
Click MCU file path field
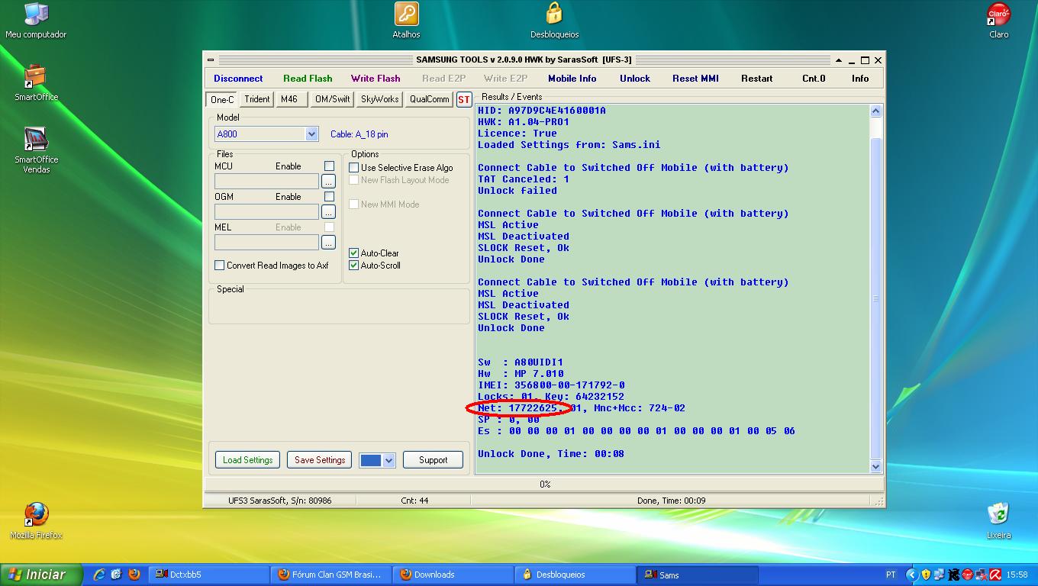point(266,181)
